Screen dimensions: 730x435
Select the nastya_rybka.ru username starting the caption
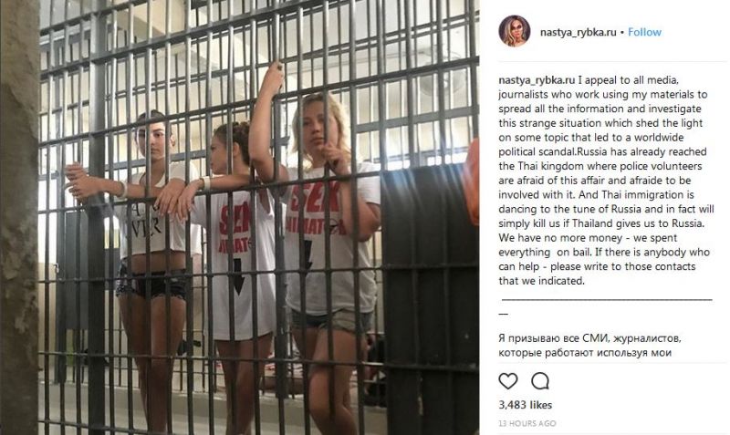[537, 80]
